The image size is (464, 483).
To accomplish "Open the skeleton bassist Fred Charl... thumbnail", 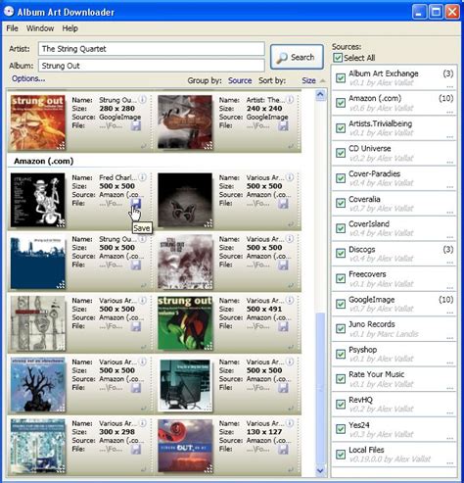I will click(38, 200).
